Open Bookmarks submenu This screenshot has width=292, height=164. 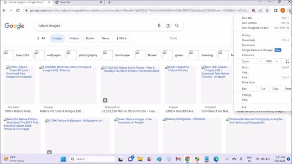tap(263, 45)
